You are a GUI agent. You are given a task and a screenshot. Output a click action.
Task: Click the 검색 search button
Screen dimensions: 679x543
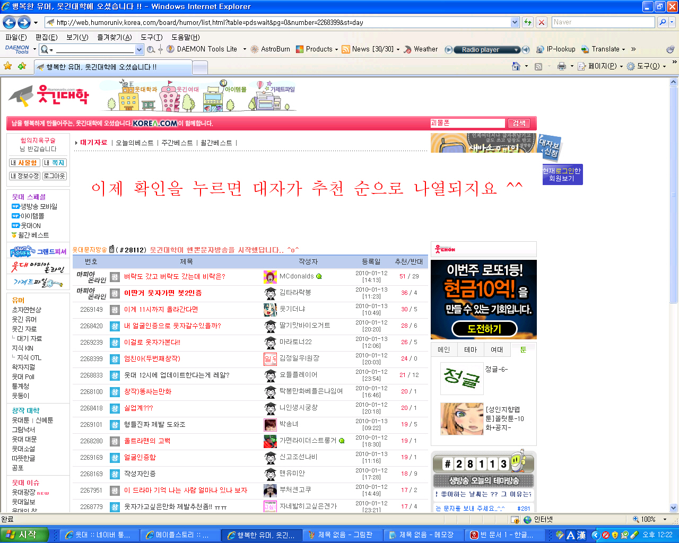519,123
